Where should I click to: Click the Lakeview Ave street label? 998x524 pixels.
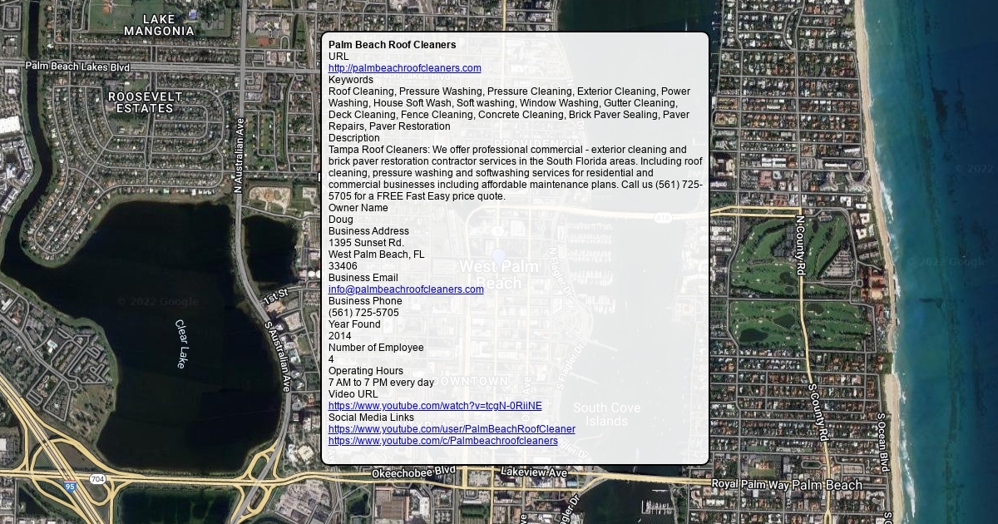(x=533, y=472)
